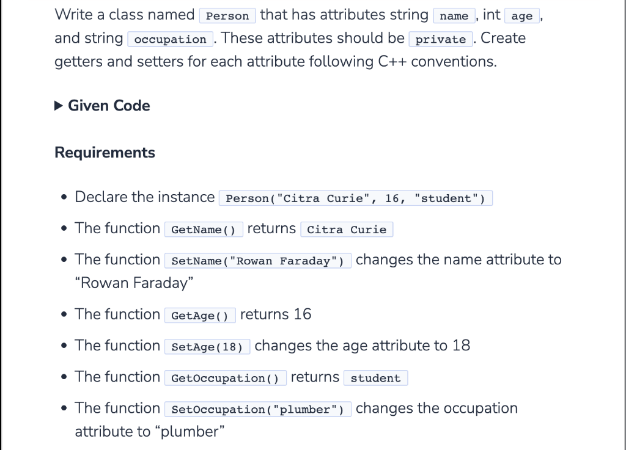Screen dimensions: 626x450
Task: Click the occupation code chip
Action: [x=169, y=38]
